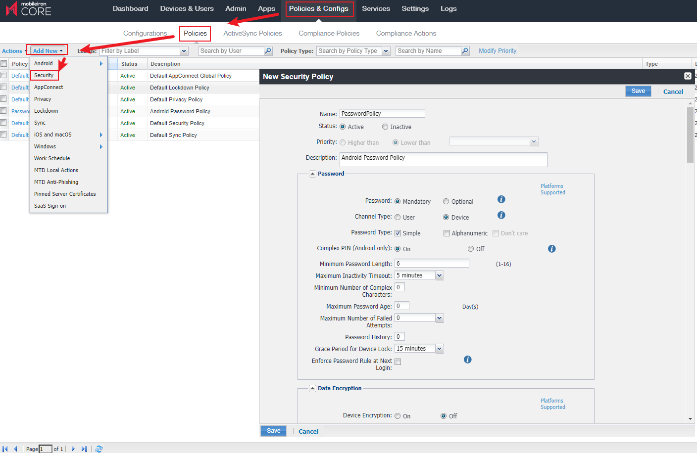The height and width of the screenshot is (453, 697).
Task: Switch to the Compliance Policies tab
Action: (x=329, y=33)
